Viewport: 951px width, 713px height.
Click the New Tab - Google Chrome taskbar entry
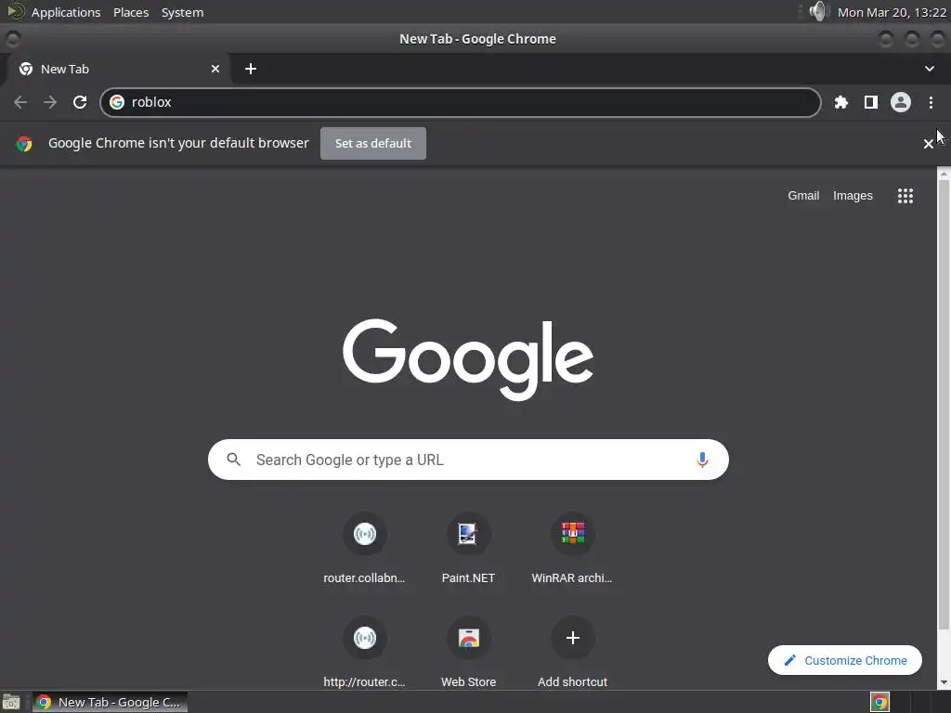110,702
